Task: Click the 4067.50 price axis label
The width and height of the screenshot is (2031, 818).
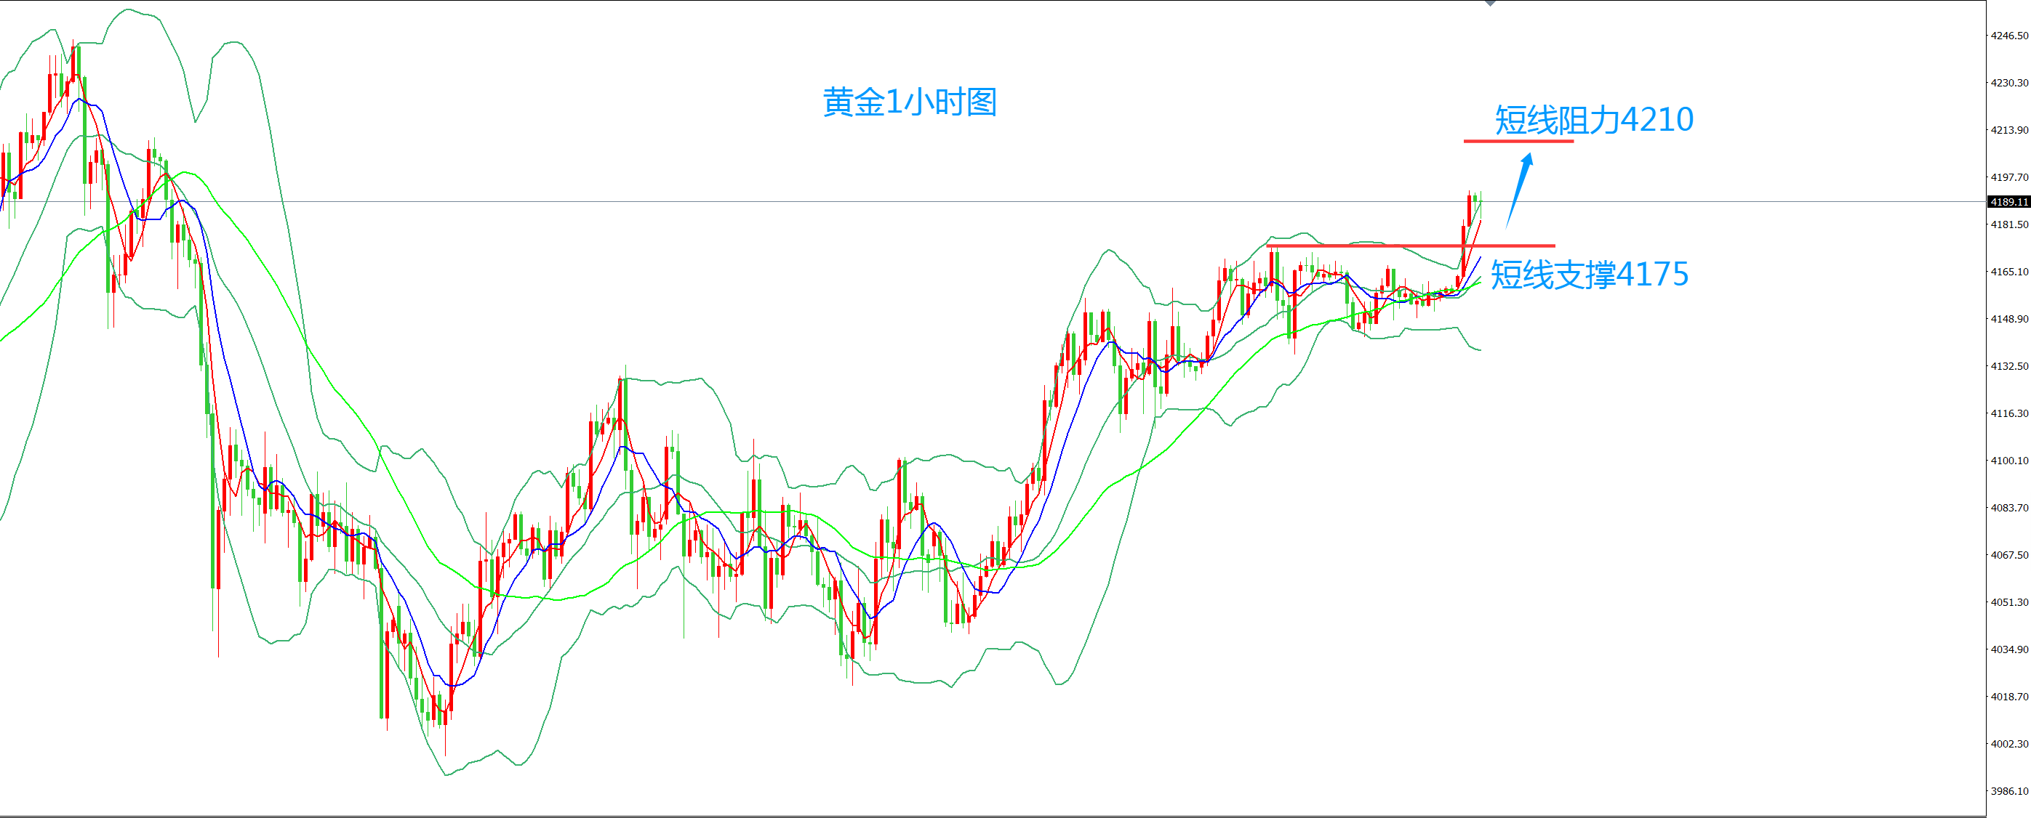Action: 2009,555
